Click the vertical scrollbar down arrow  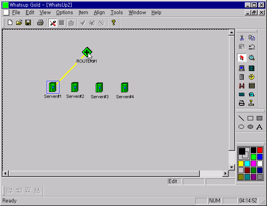[231, 167]
